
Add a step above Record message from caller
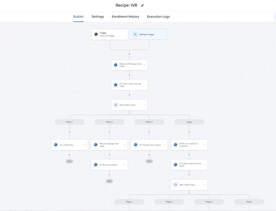coord(109,132)
